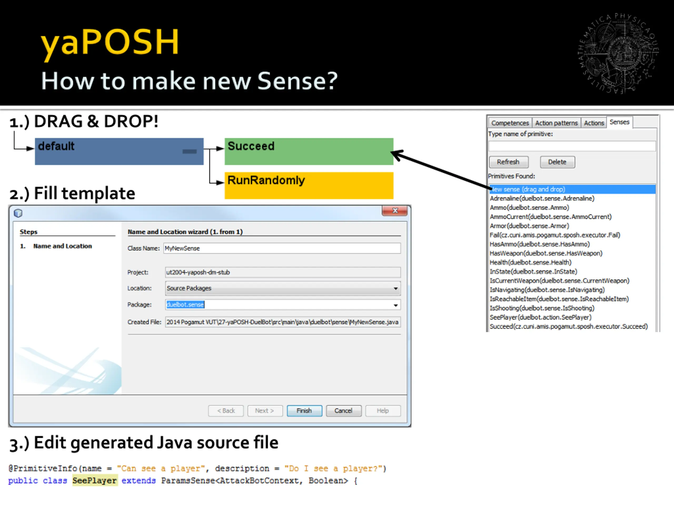The height and width of the screenshot is (505, 674).
Task: Switch to the Competences tab
Action: click(x=510, y=123)
